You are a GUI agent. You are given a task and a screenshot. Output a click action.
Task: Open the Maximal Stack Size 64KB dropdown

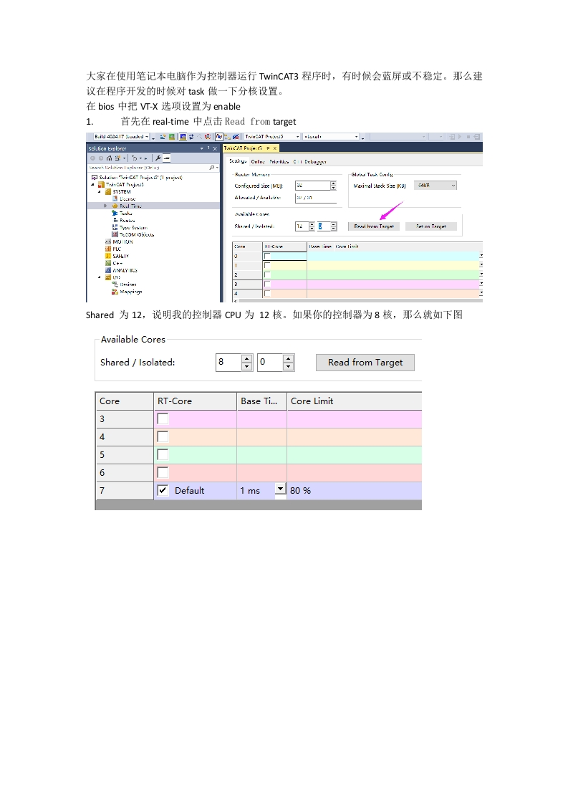coord(435,186)
